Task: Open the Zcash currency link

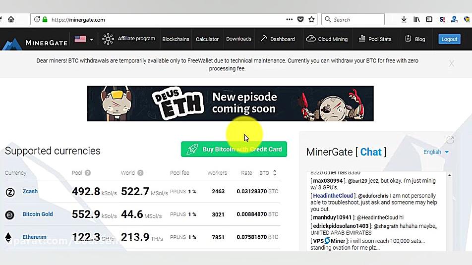Action: tap(30, 191)
